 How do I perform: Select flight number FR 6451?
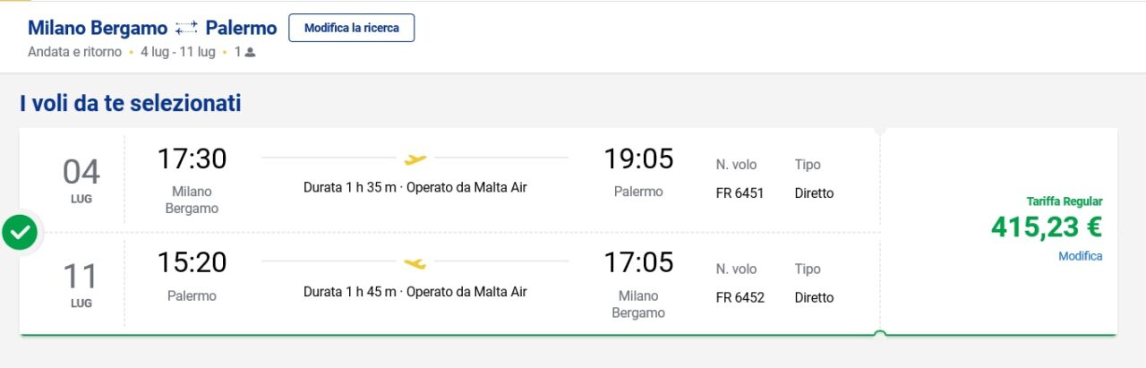740,193
